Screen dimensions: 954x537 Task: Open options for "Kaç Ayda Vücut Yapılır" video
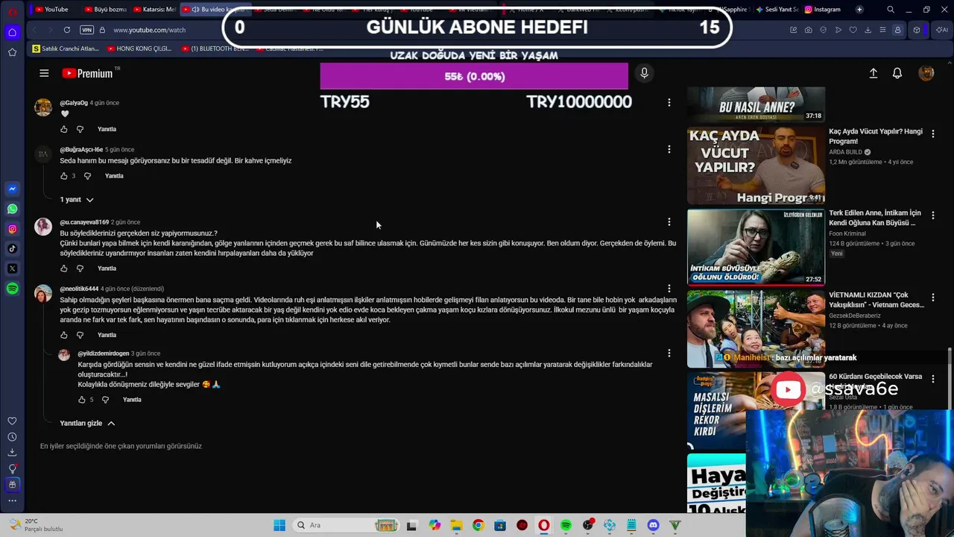click(x=932, y=134)
